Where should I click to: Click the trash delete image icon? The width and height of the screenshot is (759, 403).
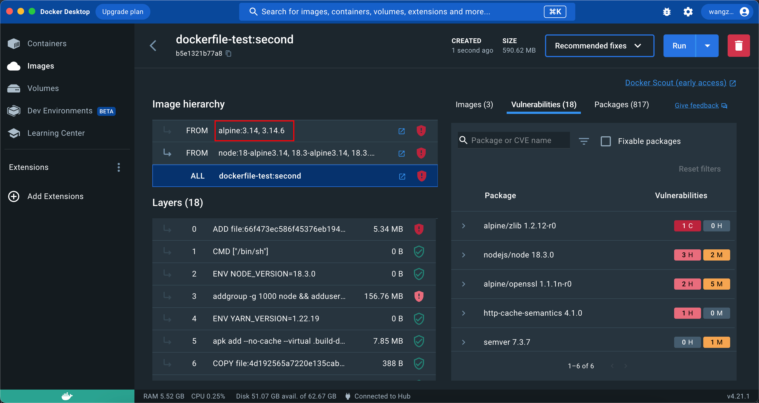(738, 46)
